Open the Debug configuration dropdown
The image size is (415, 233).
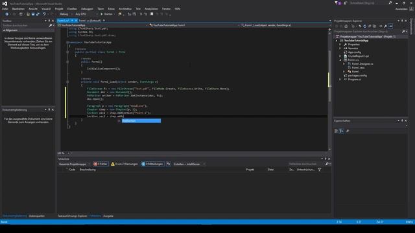click(x=65, y=14)
